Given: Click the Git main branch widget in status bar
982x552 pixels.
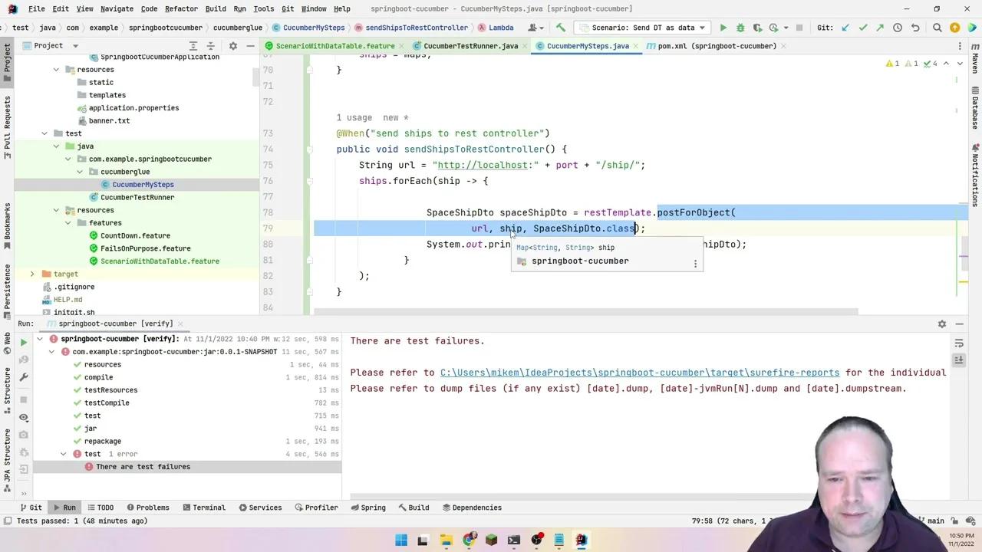Looking at the screenshot, I should click(938, 521).
